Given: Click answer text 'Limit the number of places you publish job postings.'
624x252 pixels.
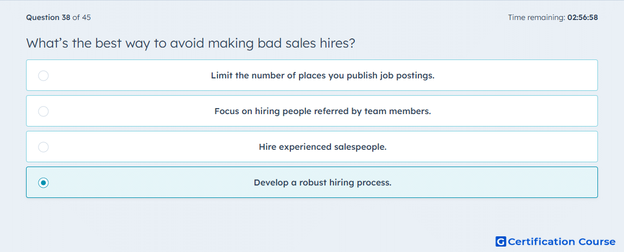Looking at the screenshot, I should coord(323,75).
